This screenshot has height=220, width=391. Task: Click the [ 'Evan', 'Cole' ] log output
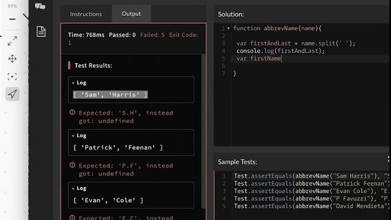click(108, 200)
